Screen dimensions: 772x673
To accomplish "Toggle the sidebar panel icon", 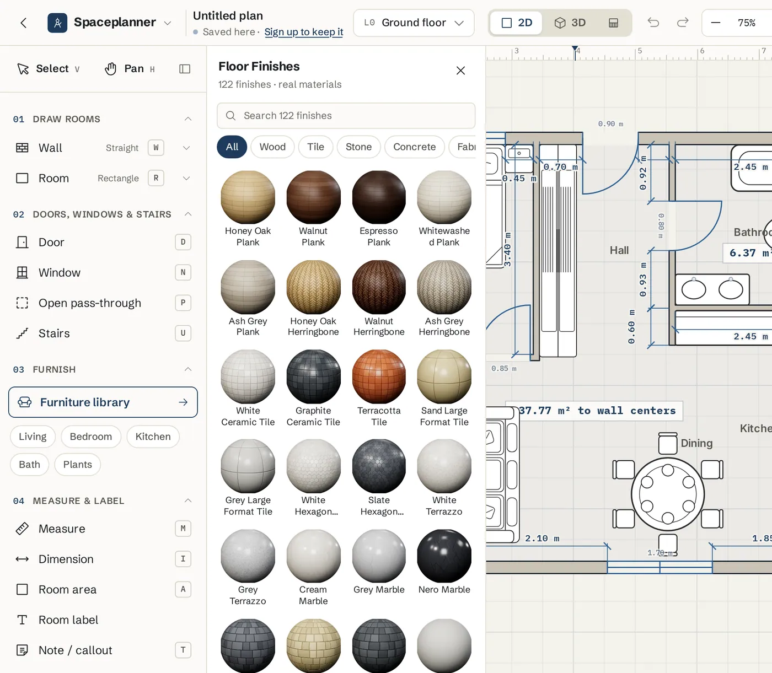I will tap(185, 69).
